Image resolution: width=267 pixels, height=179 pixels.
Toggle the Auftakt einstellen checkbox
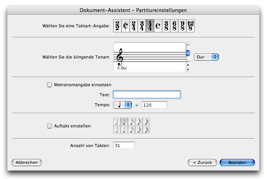pos(49,126)
